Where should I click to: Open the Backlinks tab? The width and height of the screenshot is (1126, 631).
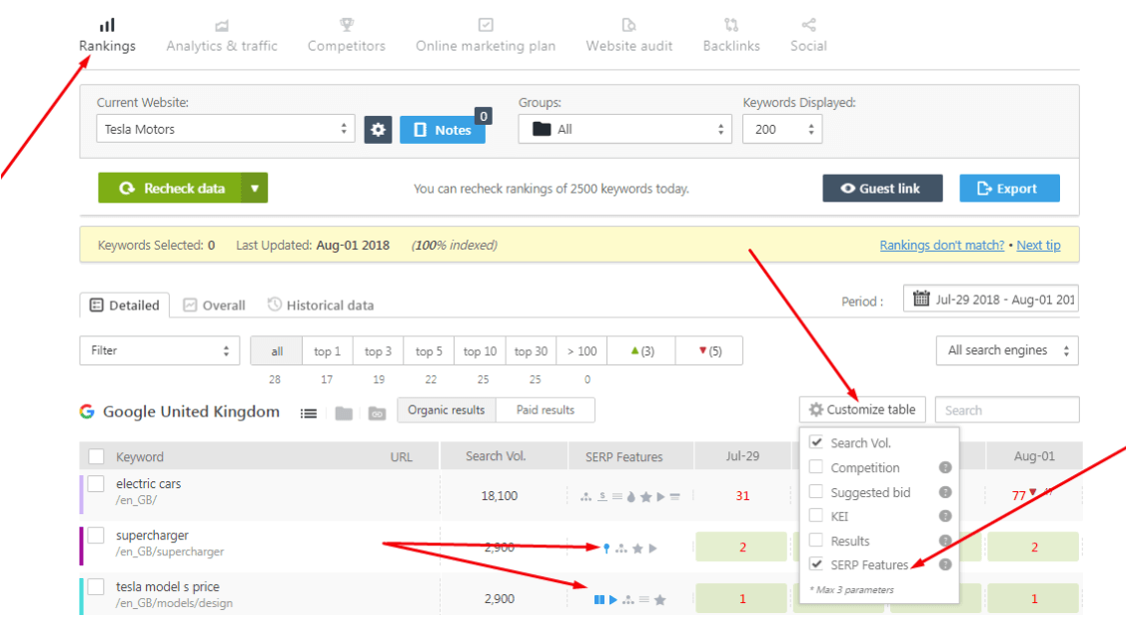pos(731,36)
